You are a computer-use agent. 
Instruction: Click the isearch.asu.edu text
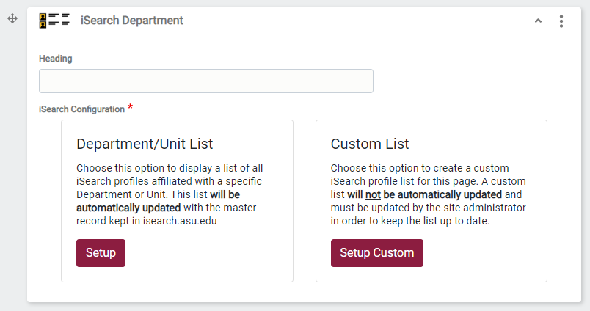coord(180,221)
